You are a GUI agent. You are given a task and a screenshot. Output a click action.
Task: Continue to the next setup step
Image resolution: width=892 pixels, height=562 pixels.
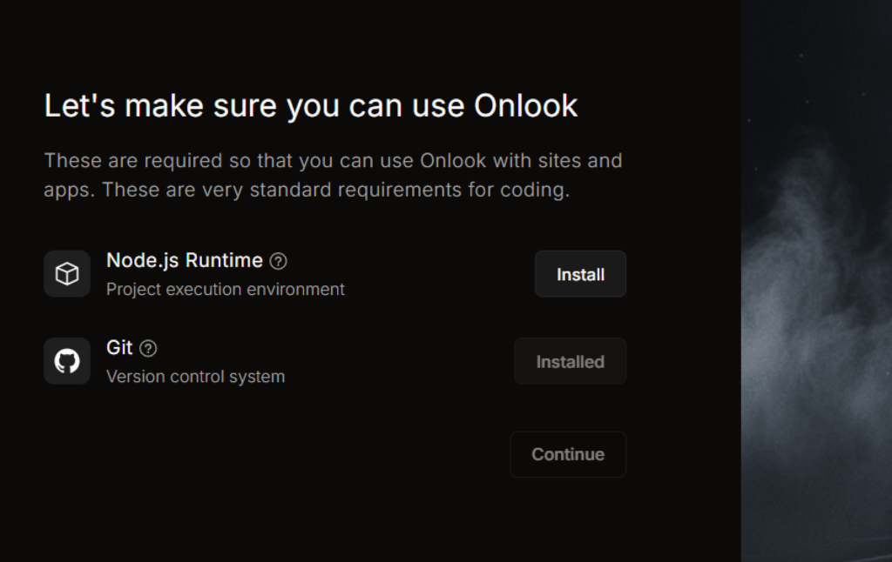[568, 455]
